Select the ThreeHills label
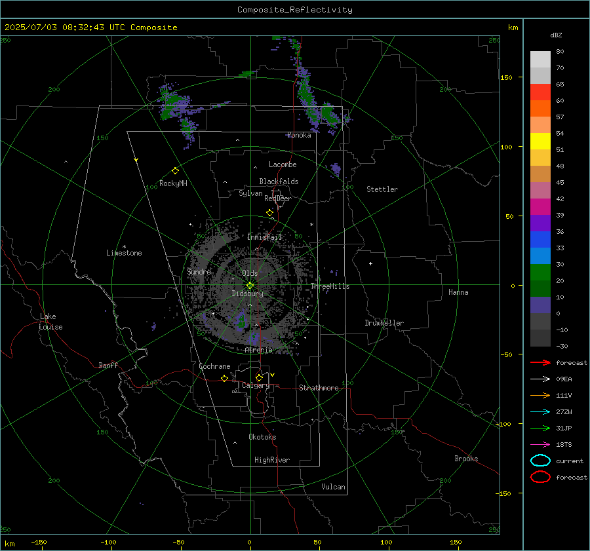This screenshot has height=551, width=590. point(330,286)
